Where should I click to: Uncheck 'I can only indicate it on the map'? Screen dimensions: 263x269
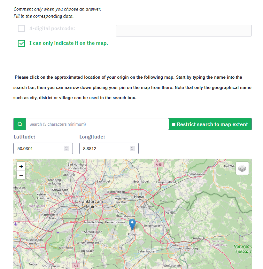pyautogui.click(x=21, y=43)
